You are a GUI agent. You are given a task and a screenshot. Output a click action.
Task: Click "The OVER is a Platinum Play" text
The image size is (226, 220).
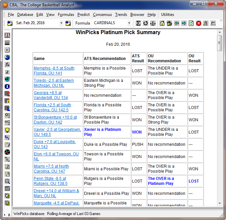pyautogui.click(x=161, y=181)
